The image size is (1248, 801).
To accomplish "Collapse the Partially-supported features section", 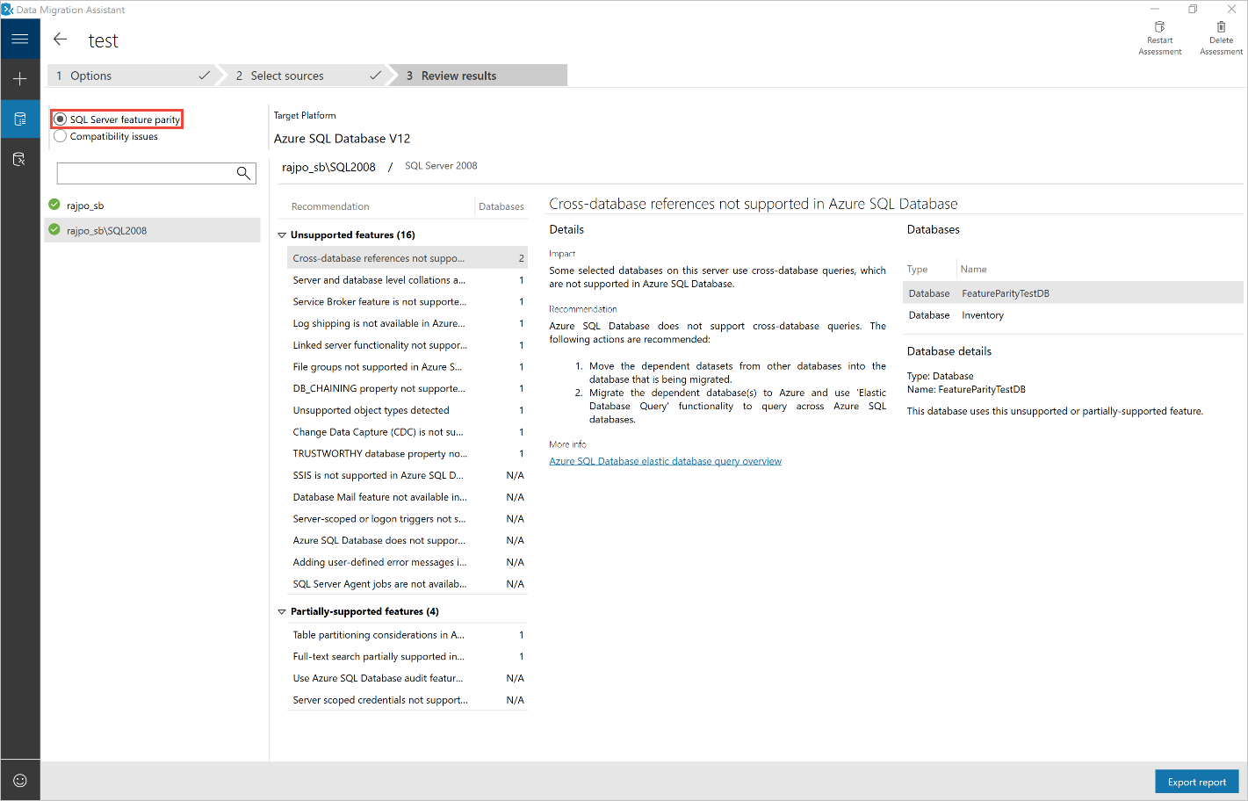I will tap(282, 610).
